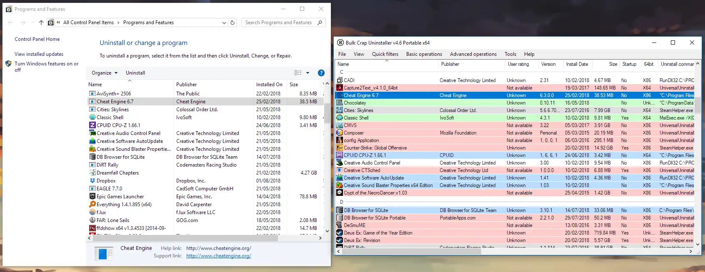Click the f.lux program icon
This screenshot has width=705, height=272.
[92, 212]
